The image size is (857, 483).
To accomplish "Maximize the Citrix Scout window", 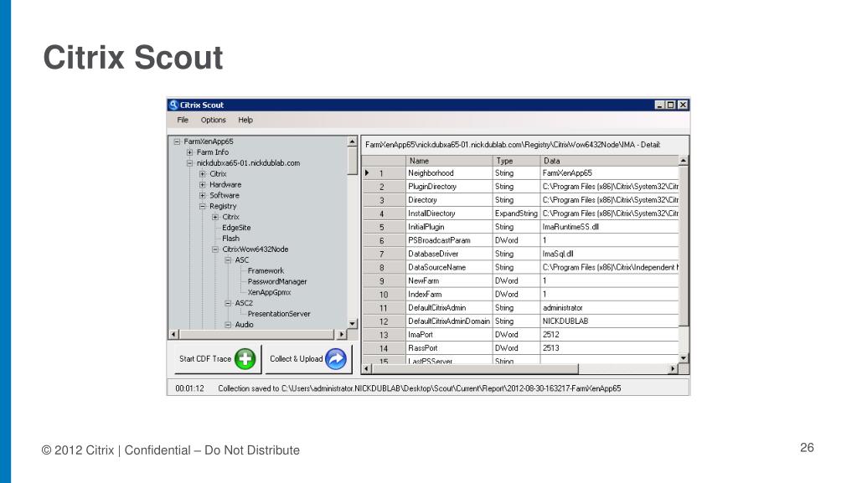I will click(671, 105).
